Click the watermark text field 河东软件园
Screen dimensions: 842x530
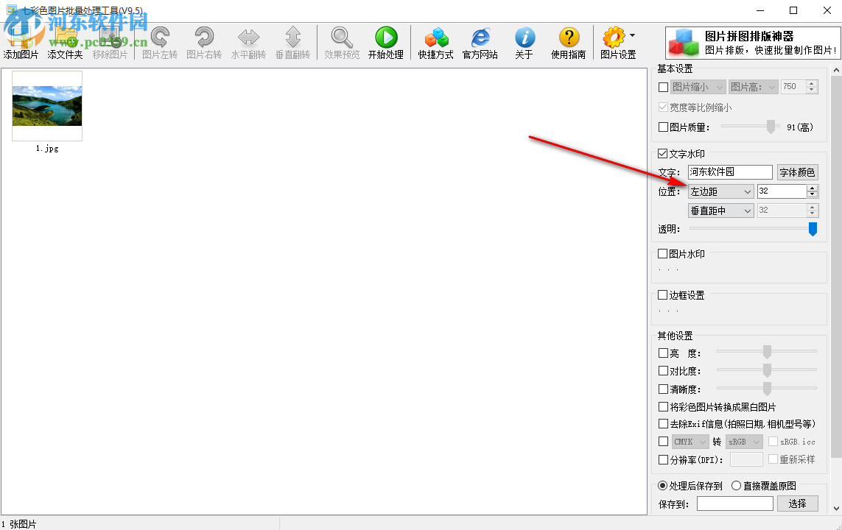tap(730, 172)
